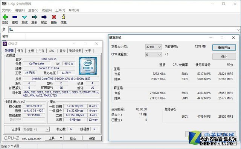Click the 26520 MIPS overall rating
241x149 pixels.
coord(226,117)
